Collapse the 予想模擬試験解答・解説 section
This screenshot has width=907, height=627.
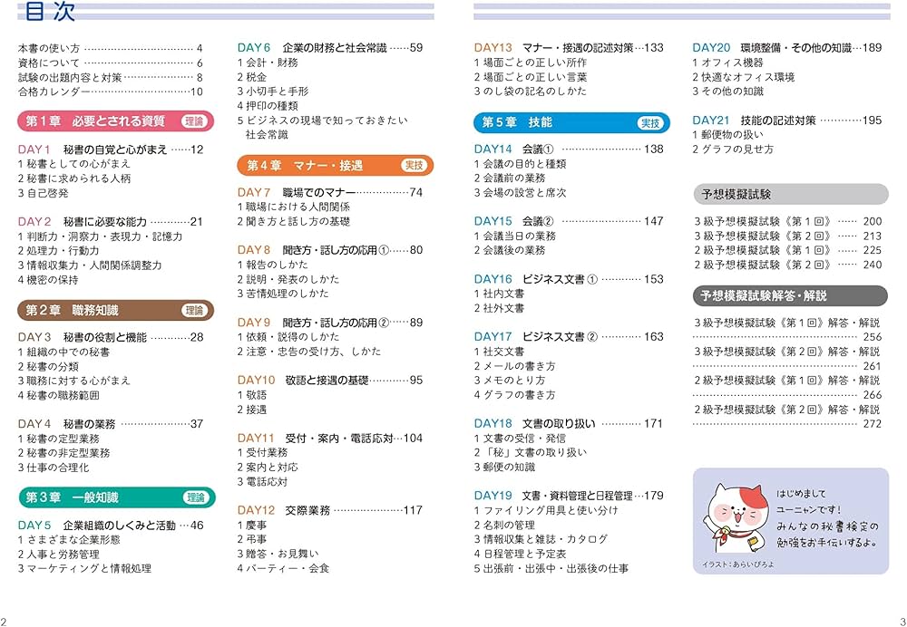click(x=789, y=295)
